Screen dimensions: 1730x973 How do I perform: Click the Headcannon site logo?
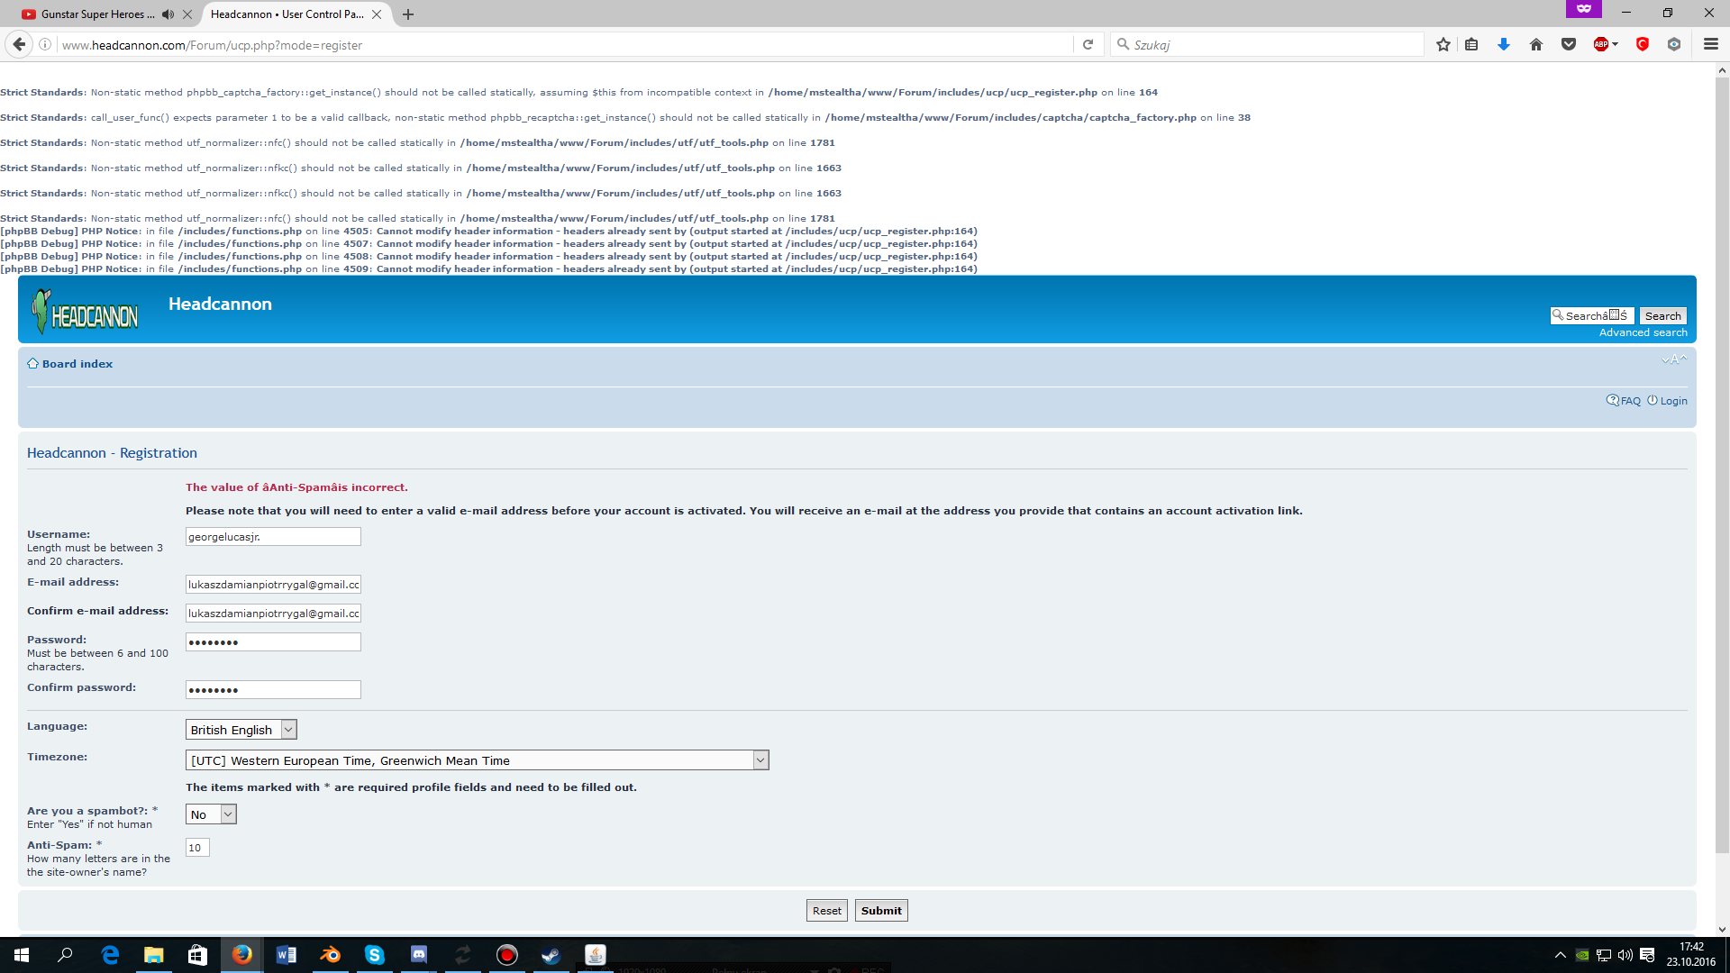click(x=86, y=312)
